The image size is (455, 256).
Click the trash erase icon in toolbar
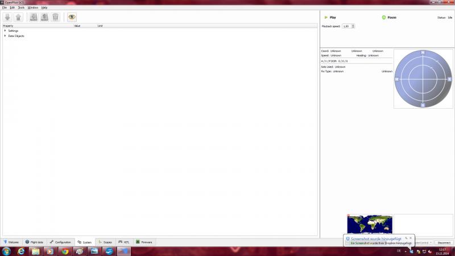(x=55, y=17)
